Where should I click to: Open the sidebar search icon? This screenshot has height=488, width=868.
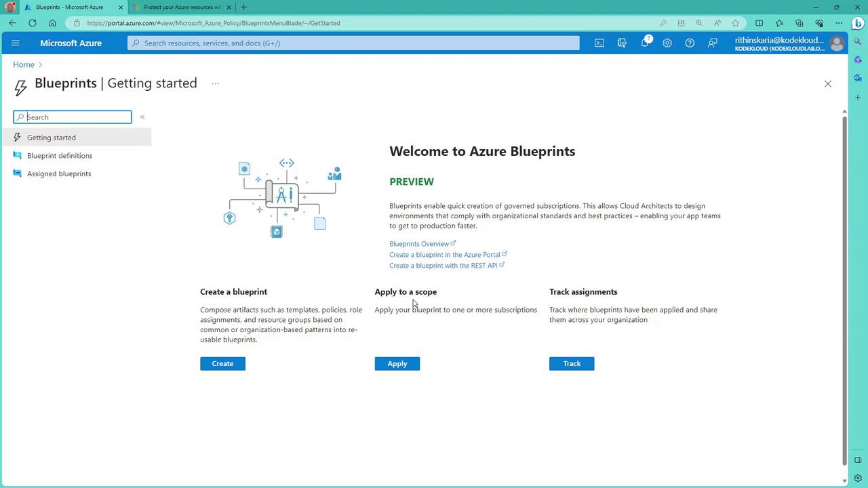(858, 43)
